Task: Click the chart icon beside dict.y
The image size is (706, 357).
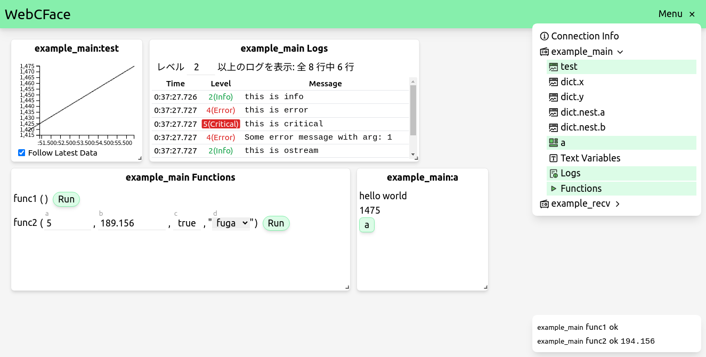Action: (553, 97)
